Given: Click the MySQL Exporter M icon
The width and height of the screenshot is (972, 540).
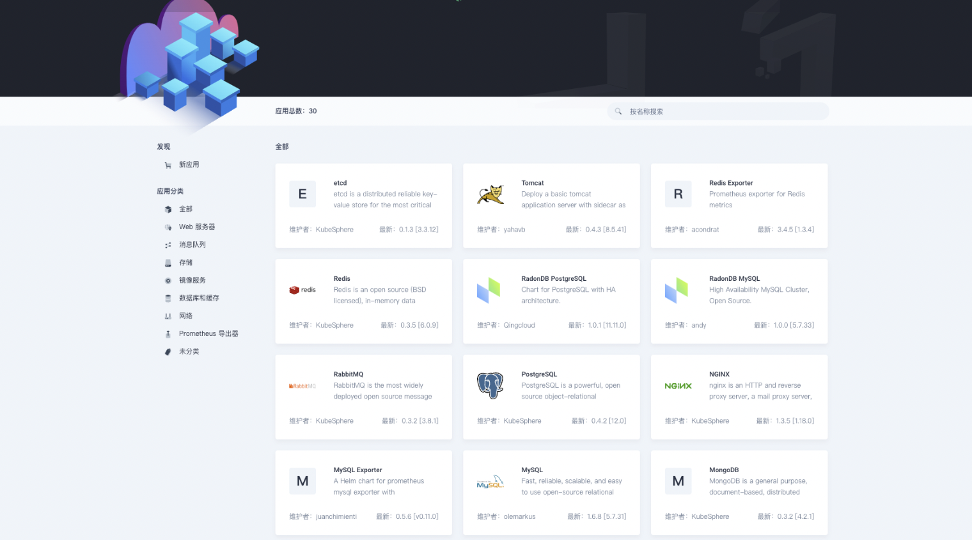Looking at the screenshot, I should point(302,481).
